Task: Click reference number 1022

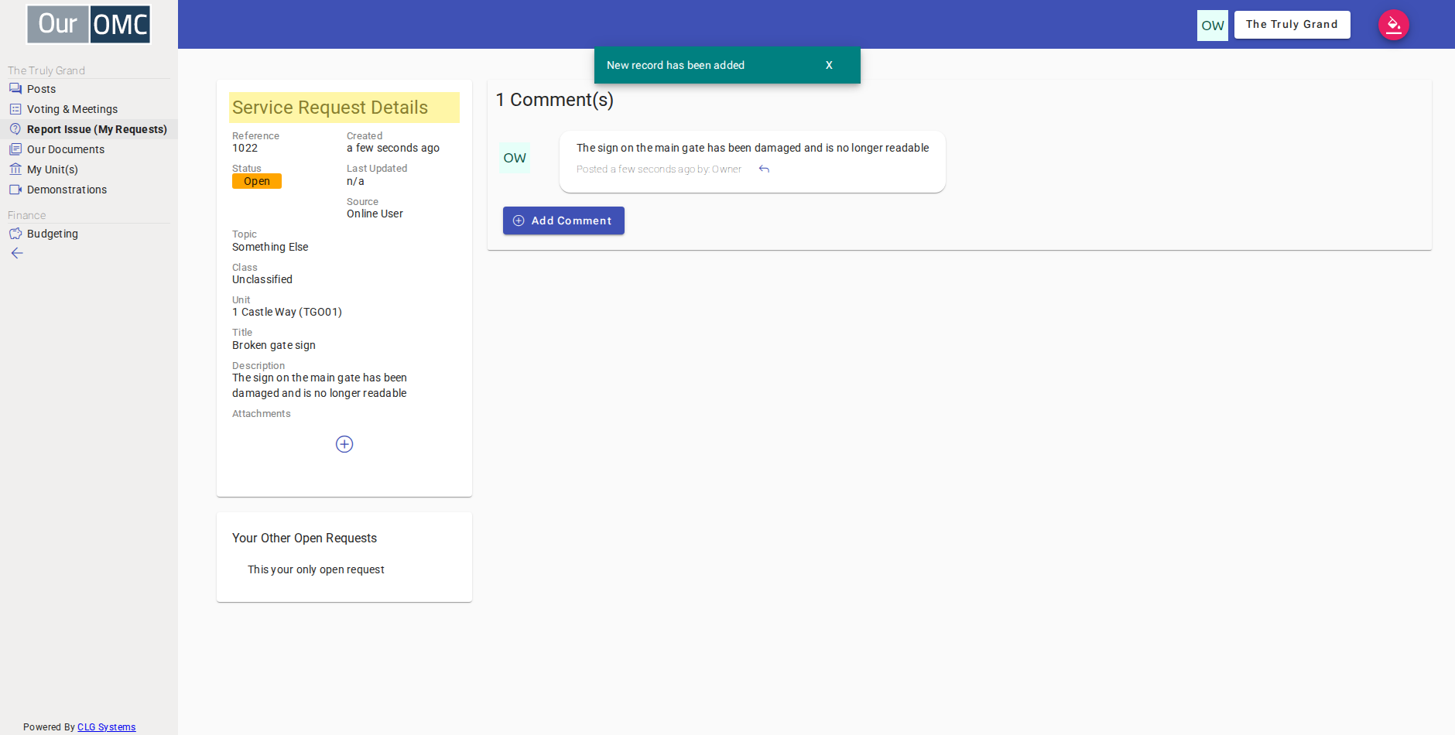Action: click(245, 148)
